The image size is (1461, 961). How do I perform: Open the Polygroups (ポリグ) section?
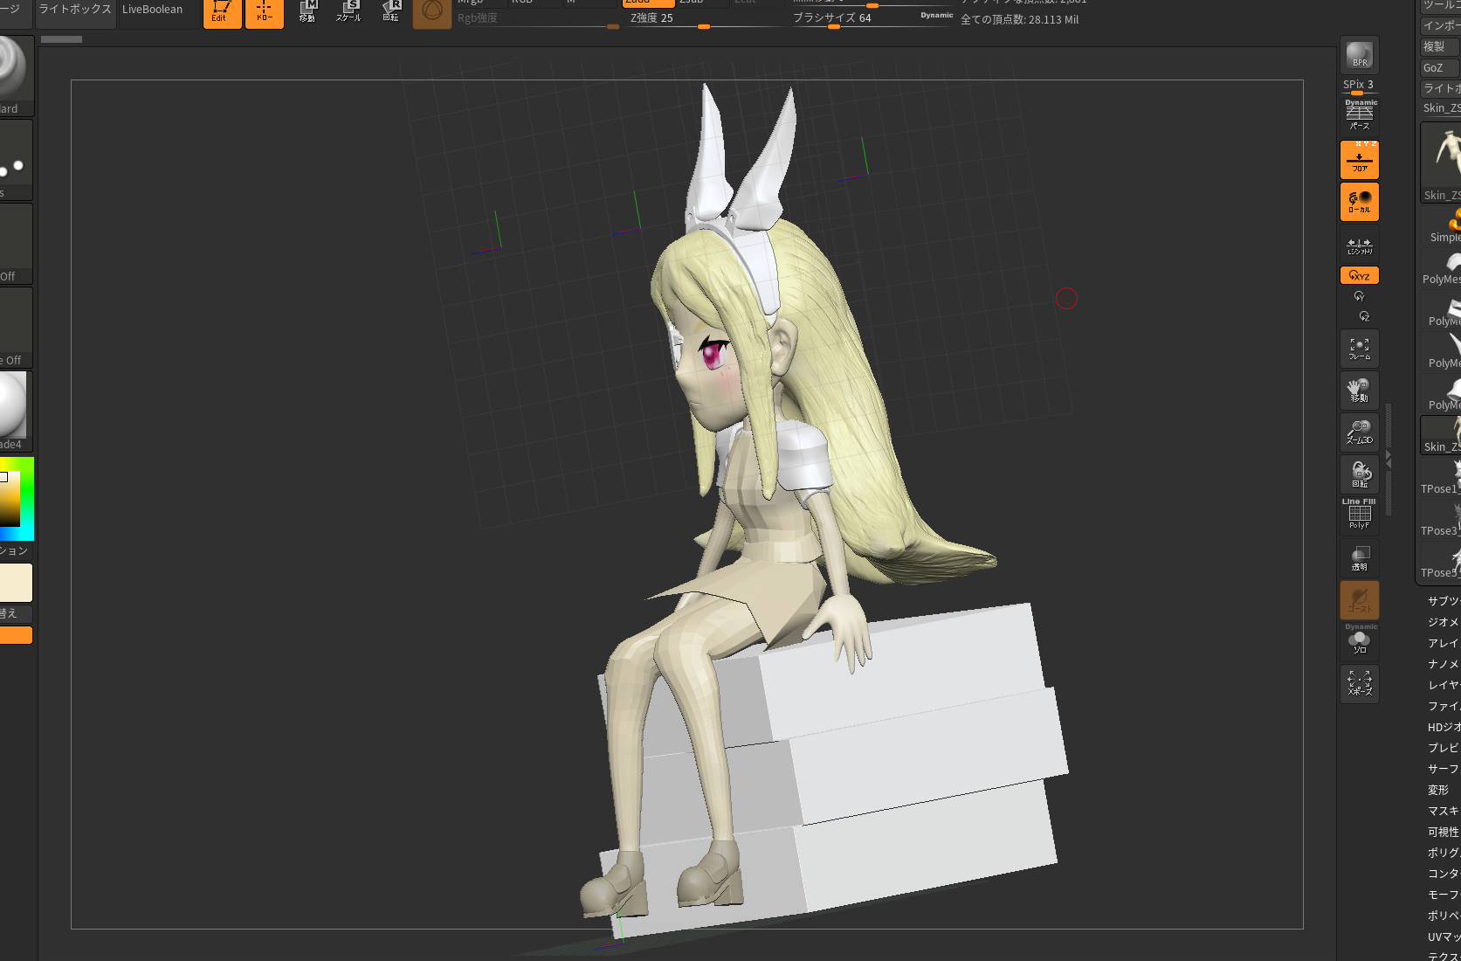[x=1443, y=853]
